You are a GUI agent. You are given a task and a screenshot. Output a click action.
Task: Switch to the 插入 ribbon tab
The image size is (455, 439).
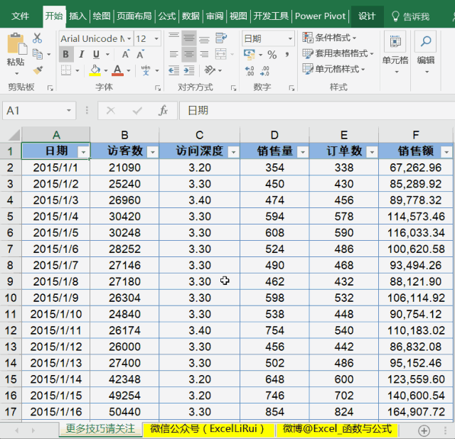(x=77, y=16)
